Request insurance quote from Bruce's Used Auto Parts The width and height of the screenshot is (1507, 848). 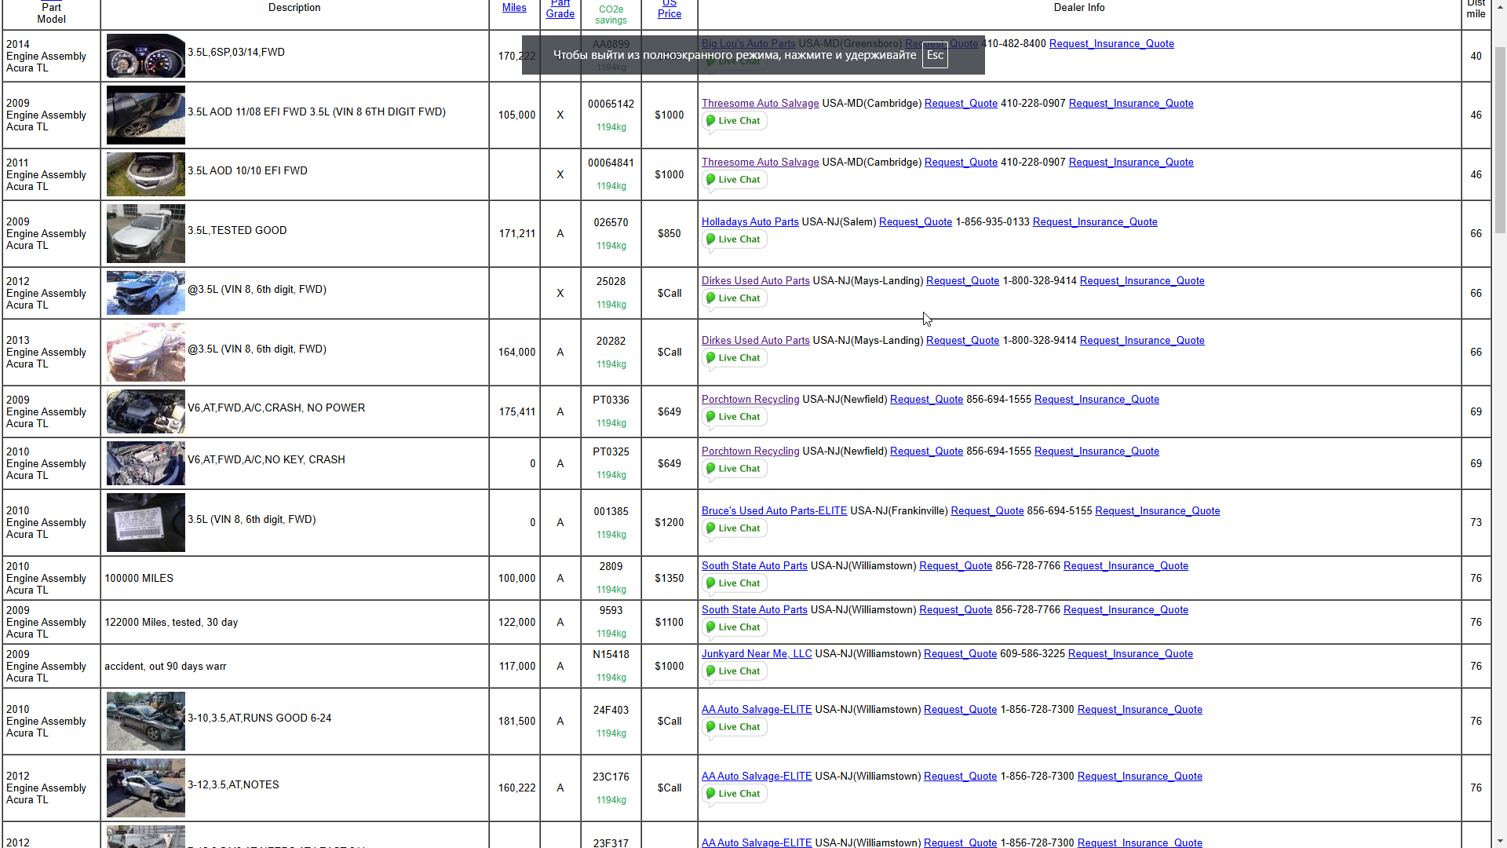pyautogui.click(x=1157, y=511)
